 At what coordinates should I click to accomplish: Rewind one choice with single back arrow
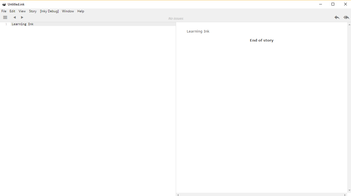click(337, 17)
